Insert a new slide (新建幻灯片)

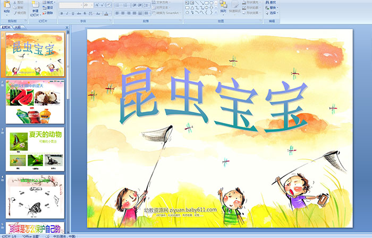pyautogui.click(x=36, y=9)
